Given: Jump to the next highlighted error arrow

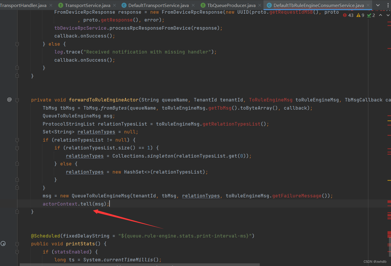Looking at the screenshot, I should click(x=388, y=15).
